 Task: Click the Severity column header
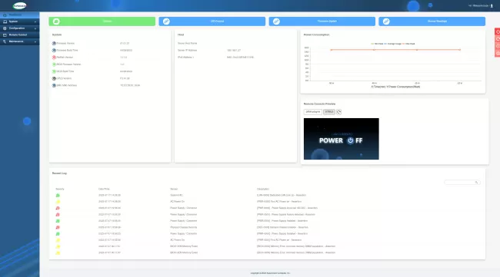pyautogui.click(x=60, y=189)
